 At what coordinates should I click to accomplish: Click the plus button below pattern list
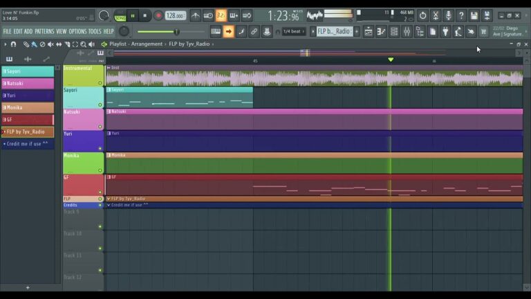pyautogui.click(x=28, y=287)
